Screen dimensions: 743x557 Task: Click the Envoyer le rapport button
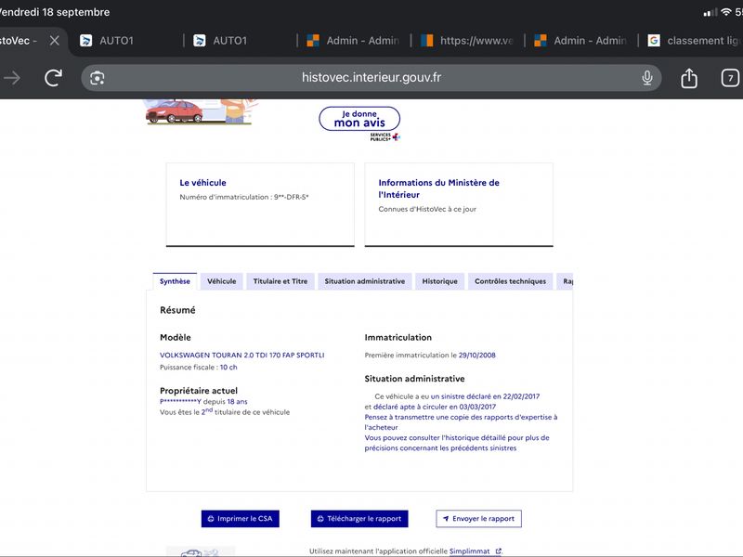point(478,519)
